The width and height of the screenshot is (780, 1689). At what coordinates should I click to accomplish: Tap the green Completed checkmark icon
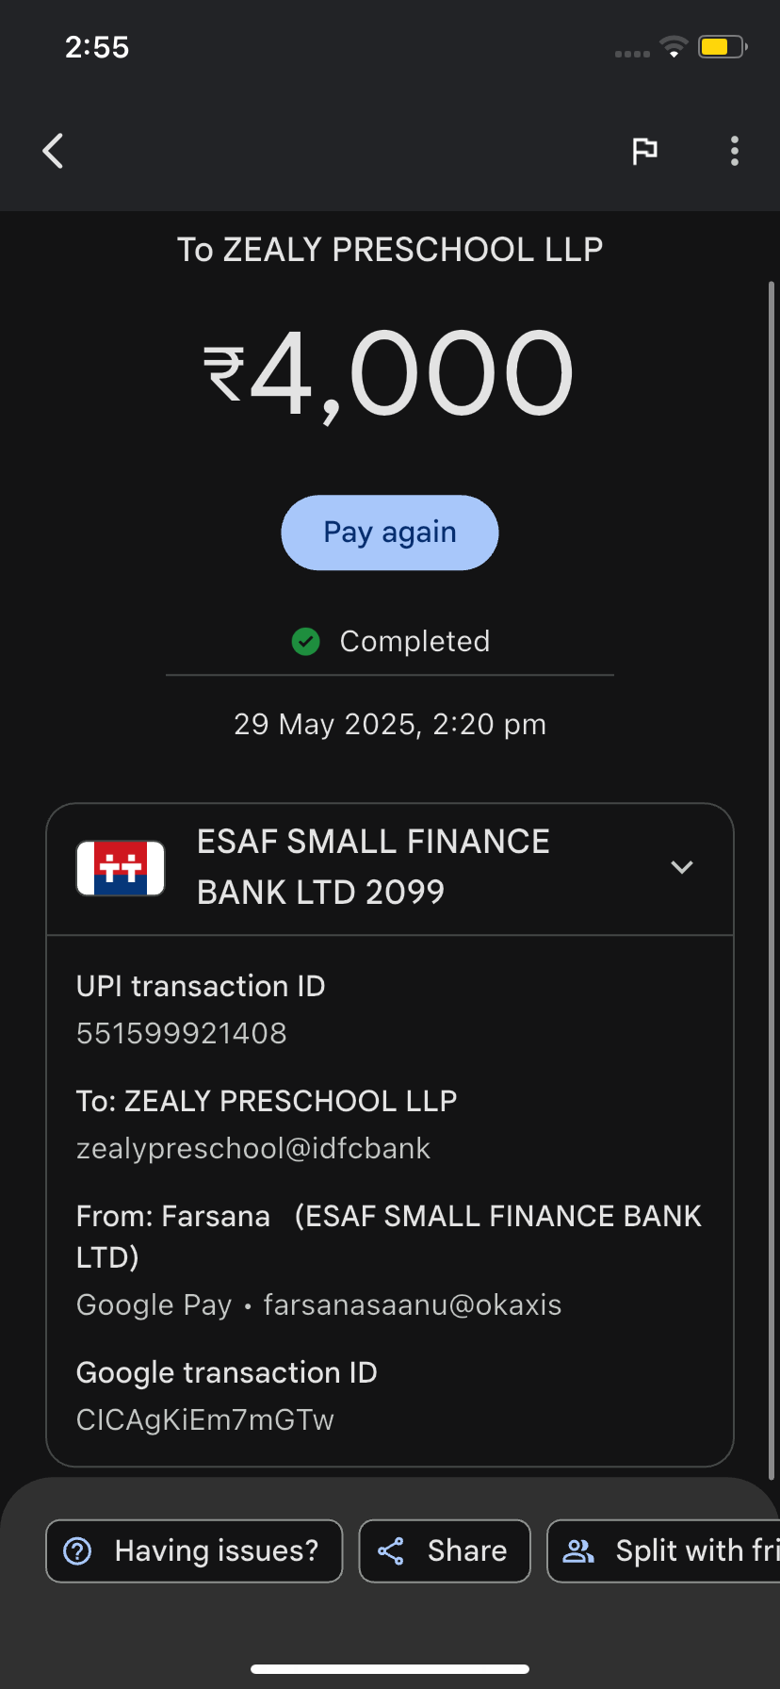[306, 642]
